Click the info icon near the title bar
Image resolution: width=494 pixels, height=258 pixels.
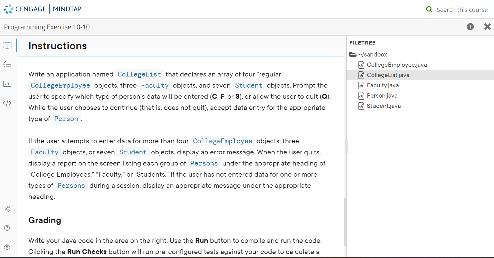[x=470, y=27]
